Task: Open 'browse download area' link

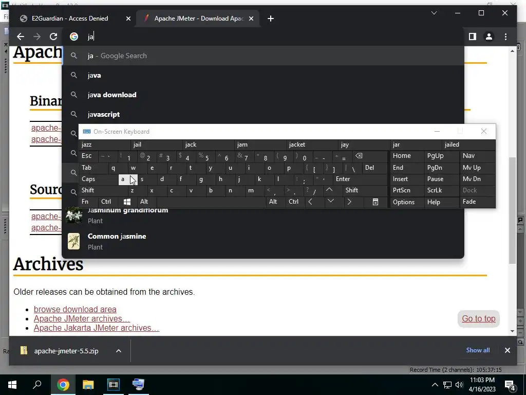Action: (75, 309)
